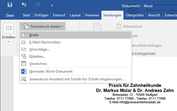The height and width of the screenshot is (111, 177).
Task: Click the Praxis für Zahnheilkunde heading text
Action: 135,85
